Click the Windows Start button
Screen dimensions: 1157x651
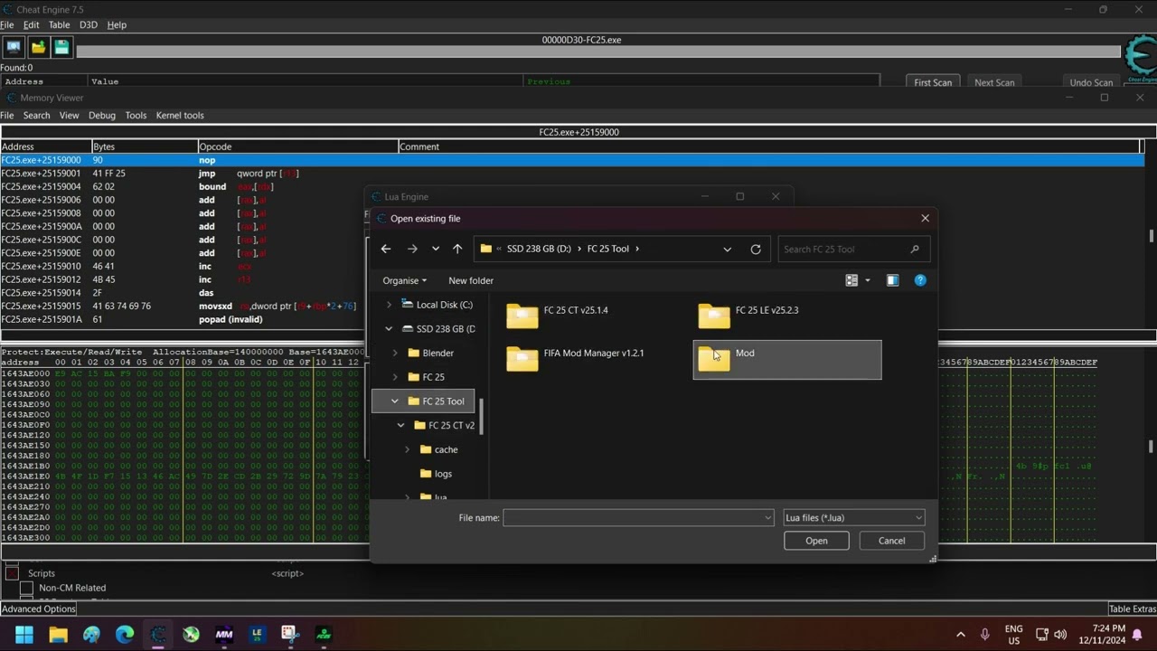[x=24, y=635]
